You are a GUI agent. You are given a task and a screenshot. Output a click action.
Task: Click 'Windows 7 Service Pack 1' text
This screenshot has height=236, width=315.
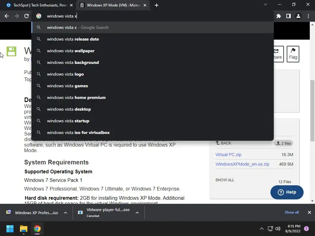tap(53, 180)
